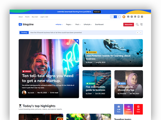Viewport: 161px width, 120px height.
Task: Click the author name Joan
Action: [x=90, y=93]
